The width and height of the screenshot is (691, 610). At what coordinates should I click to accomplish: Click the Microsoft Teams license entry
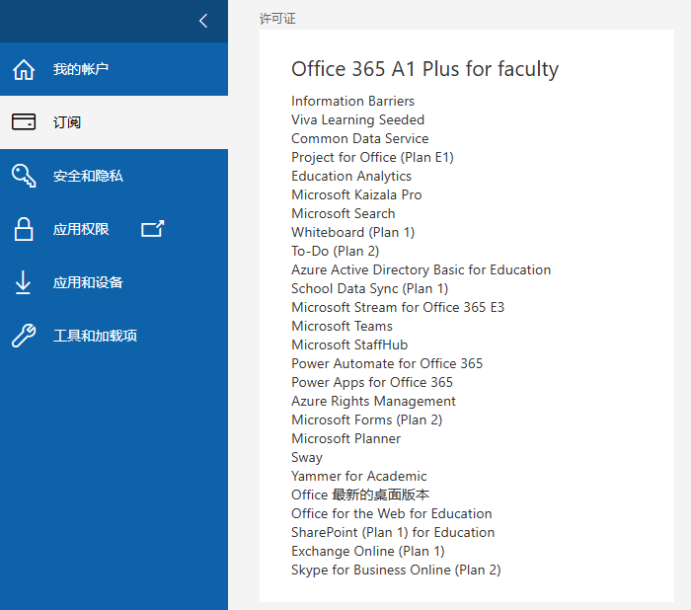pos(342,326)
